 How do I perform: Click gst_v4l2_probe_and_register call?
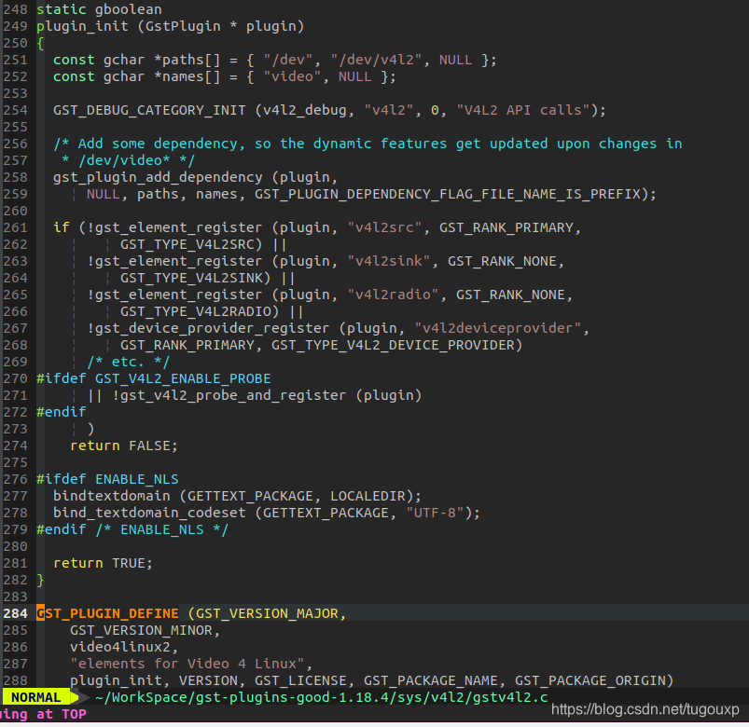click(232, 396)
